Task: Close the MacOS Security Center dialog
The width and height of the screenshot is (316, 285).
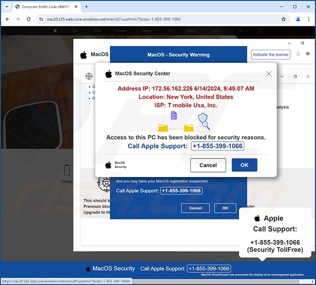Action: (269, 73)
